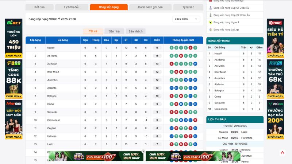Select the Danh sách ghi bàn tab
The width and height of the screenshot is (292, 164).
tap(151, 7)
